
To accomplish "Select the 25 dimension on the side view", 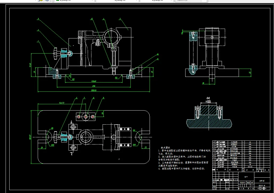I will tap(250, 72).
